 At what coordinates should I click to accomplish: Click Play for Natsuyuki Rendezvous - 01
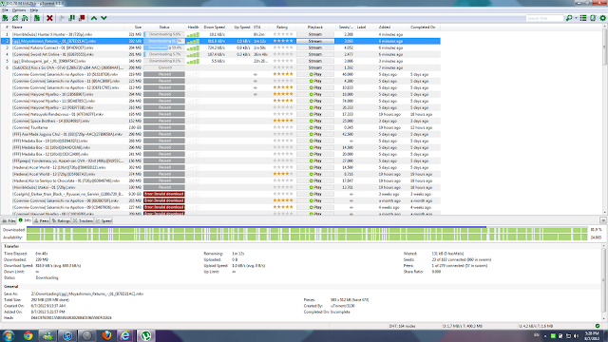(x=315, y=114)
